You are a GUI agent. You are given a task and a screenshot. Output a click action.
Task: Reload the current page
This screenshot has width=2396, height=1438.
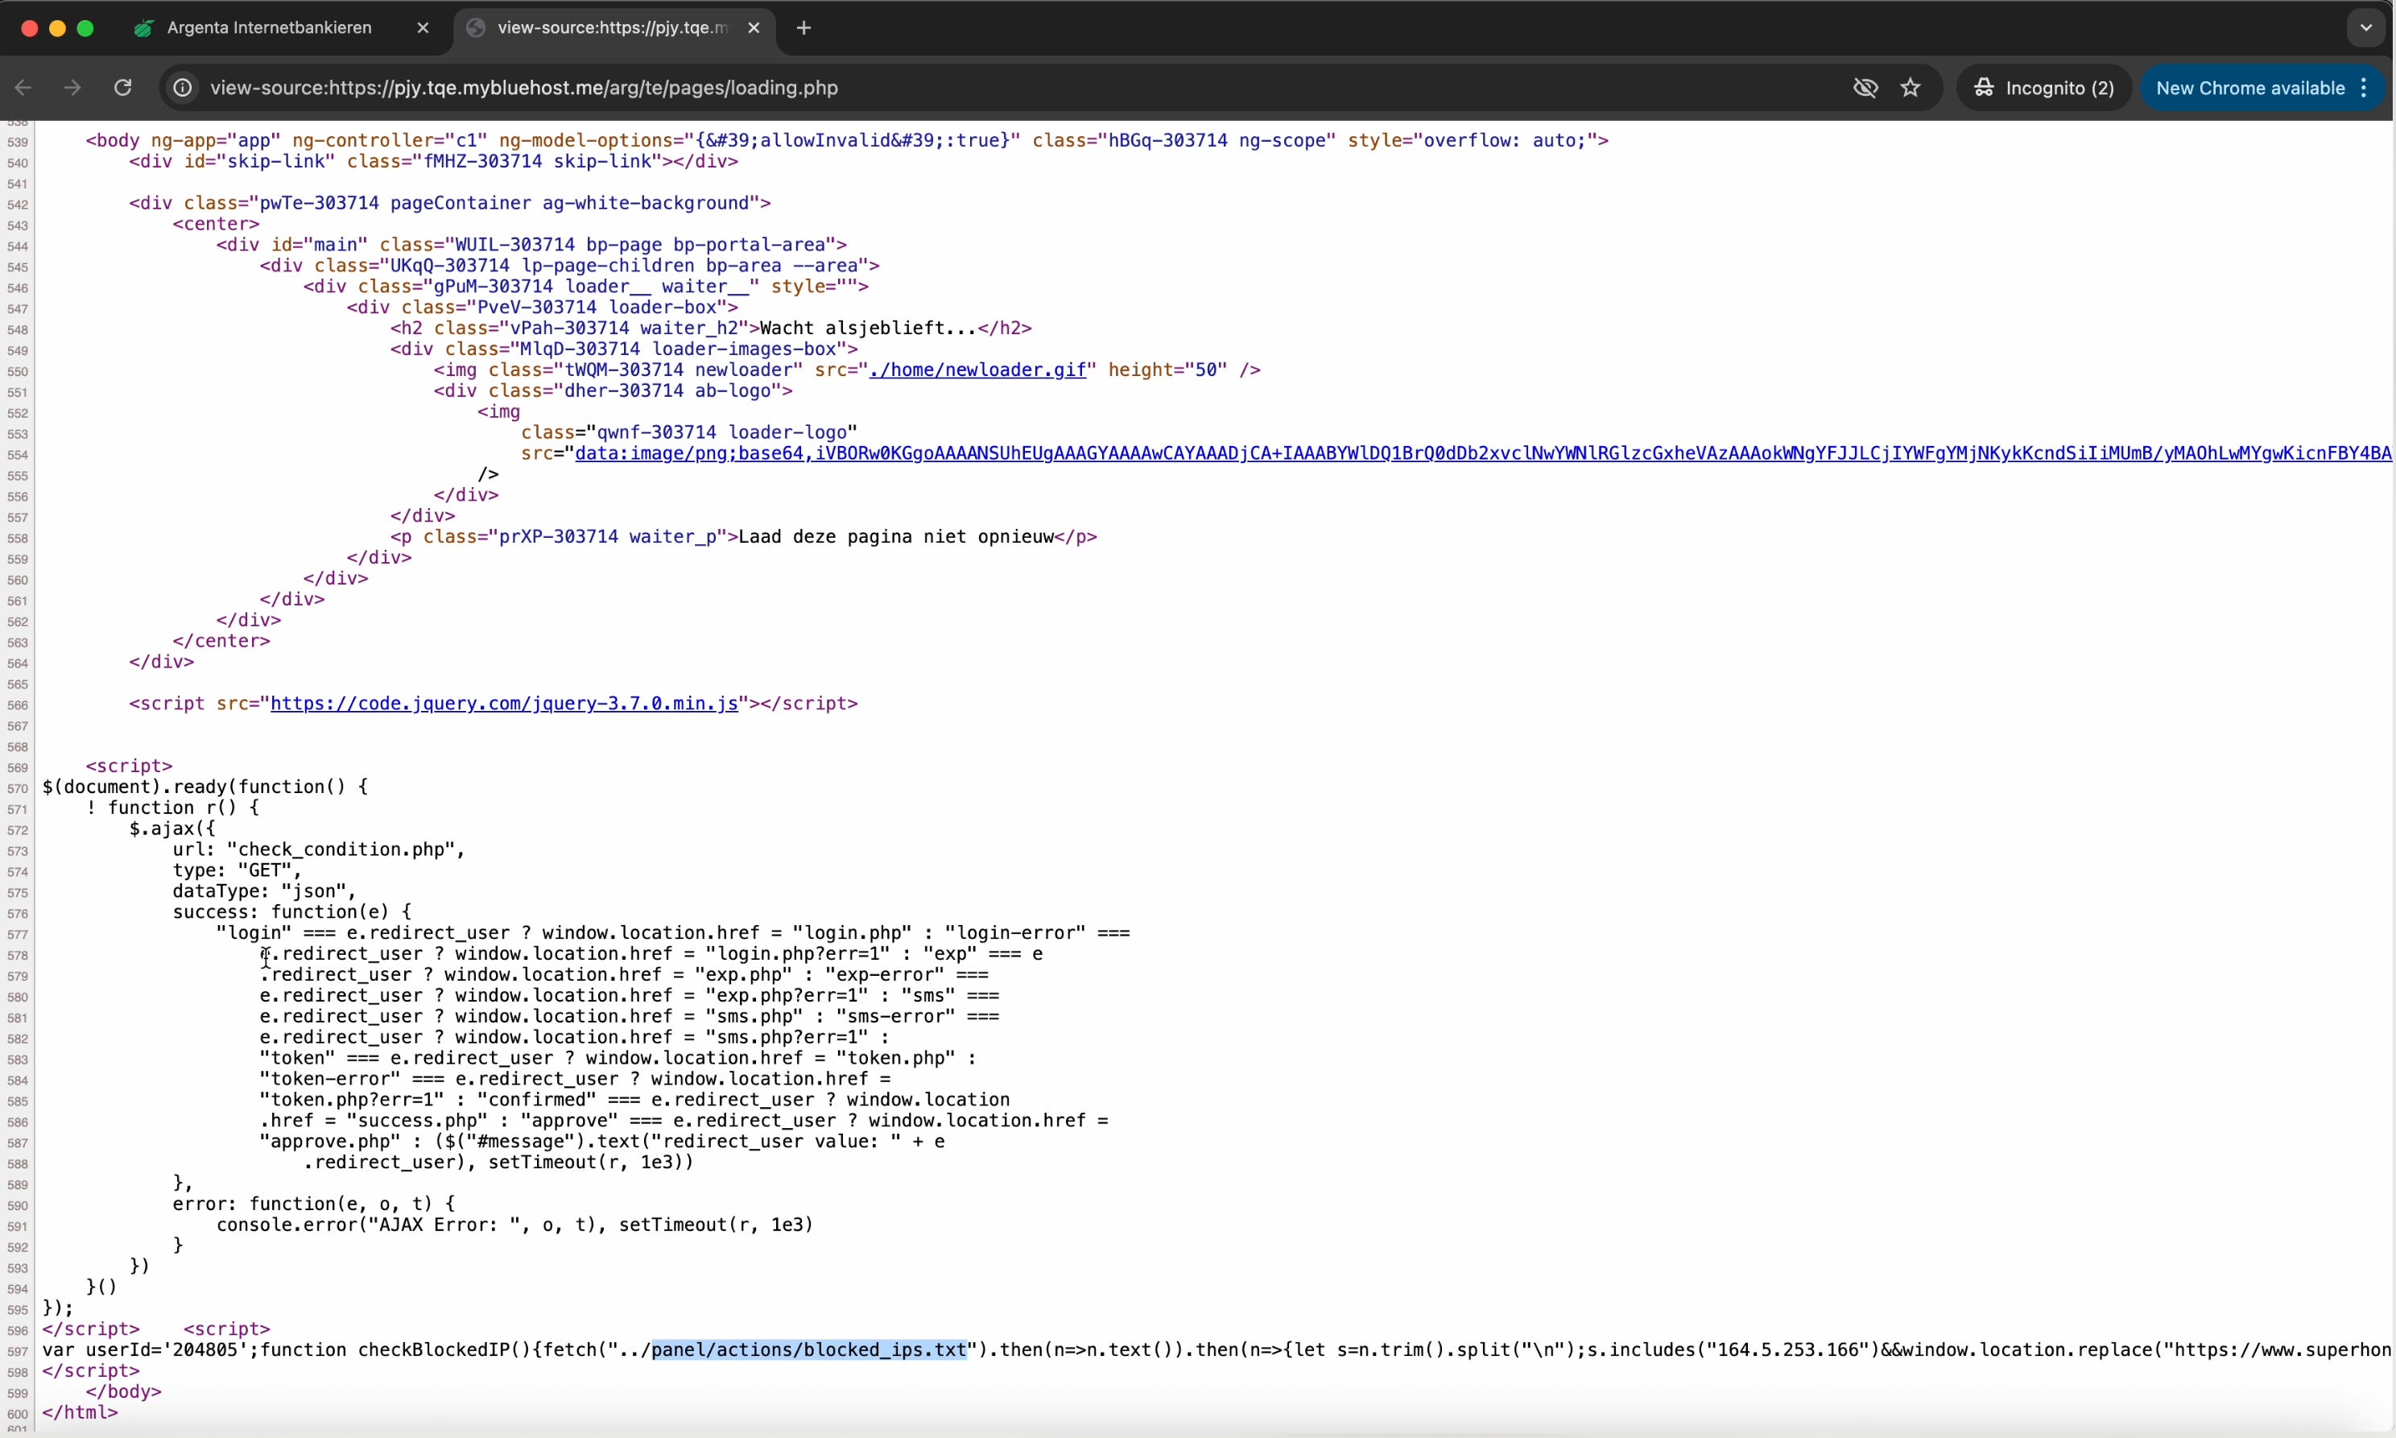tap(123, 89)
